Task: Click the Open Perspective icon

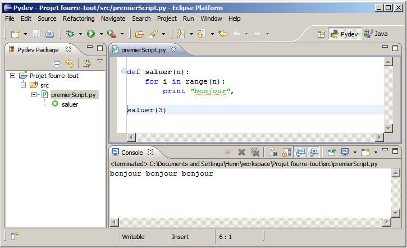Action: pos(321,34)
